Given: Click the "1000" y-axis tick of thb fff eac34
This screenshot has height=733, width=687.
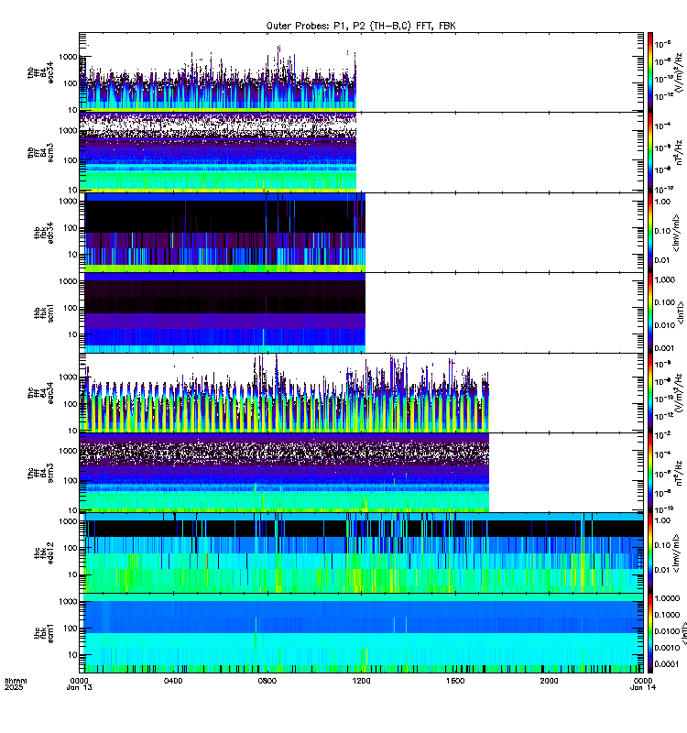Looking at the screenshot, I should pos(68,57).
